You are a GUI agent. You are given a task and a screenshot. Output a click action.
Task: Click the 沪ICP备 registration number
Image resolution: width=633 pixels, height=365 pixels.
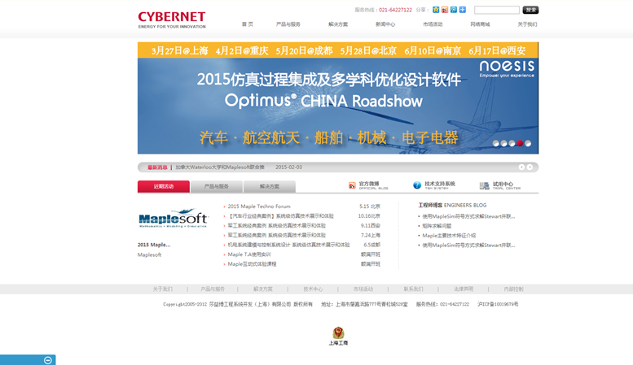coord(498,305)
